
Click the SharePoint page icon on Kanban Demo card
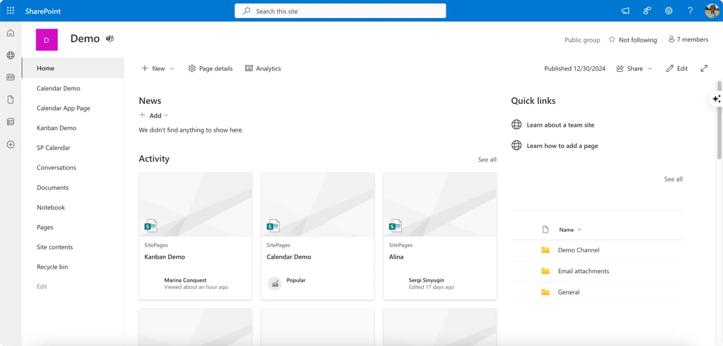tap(151, 226)
